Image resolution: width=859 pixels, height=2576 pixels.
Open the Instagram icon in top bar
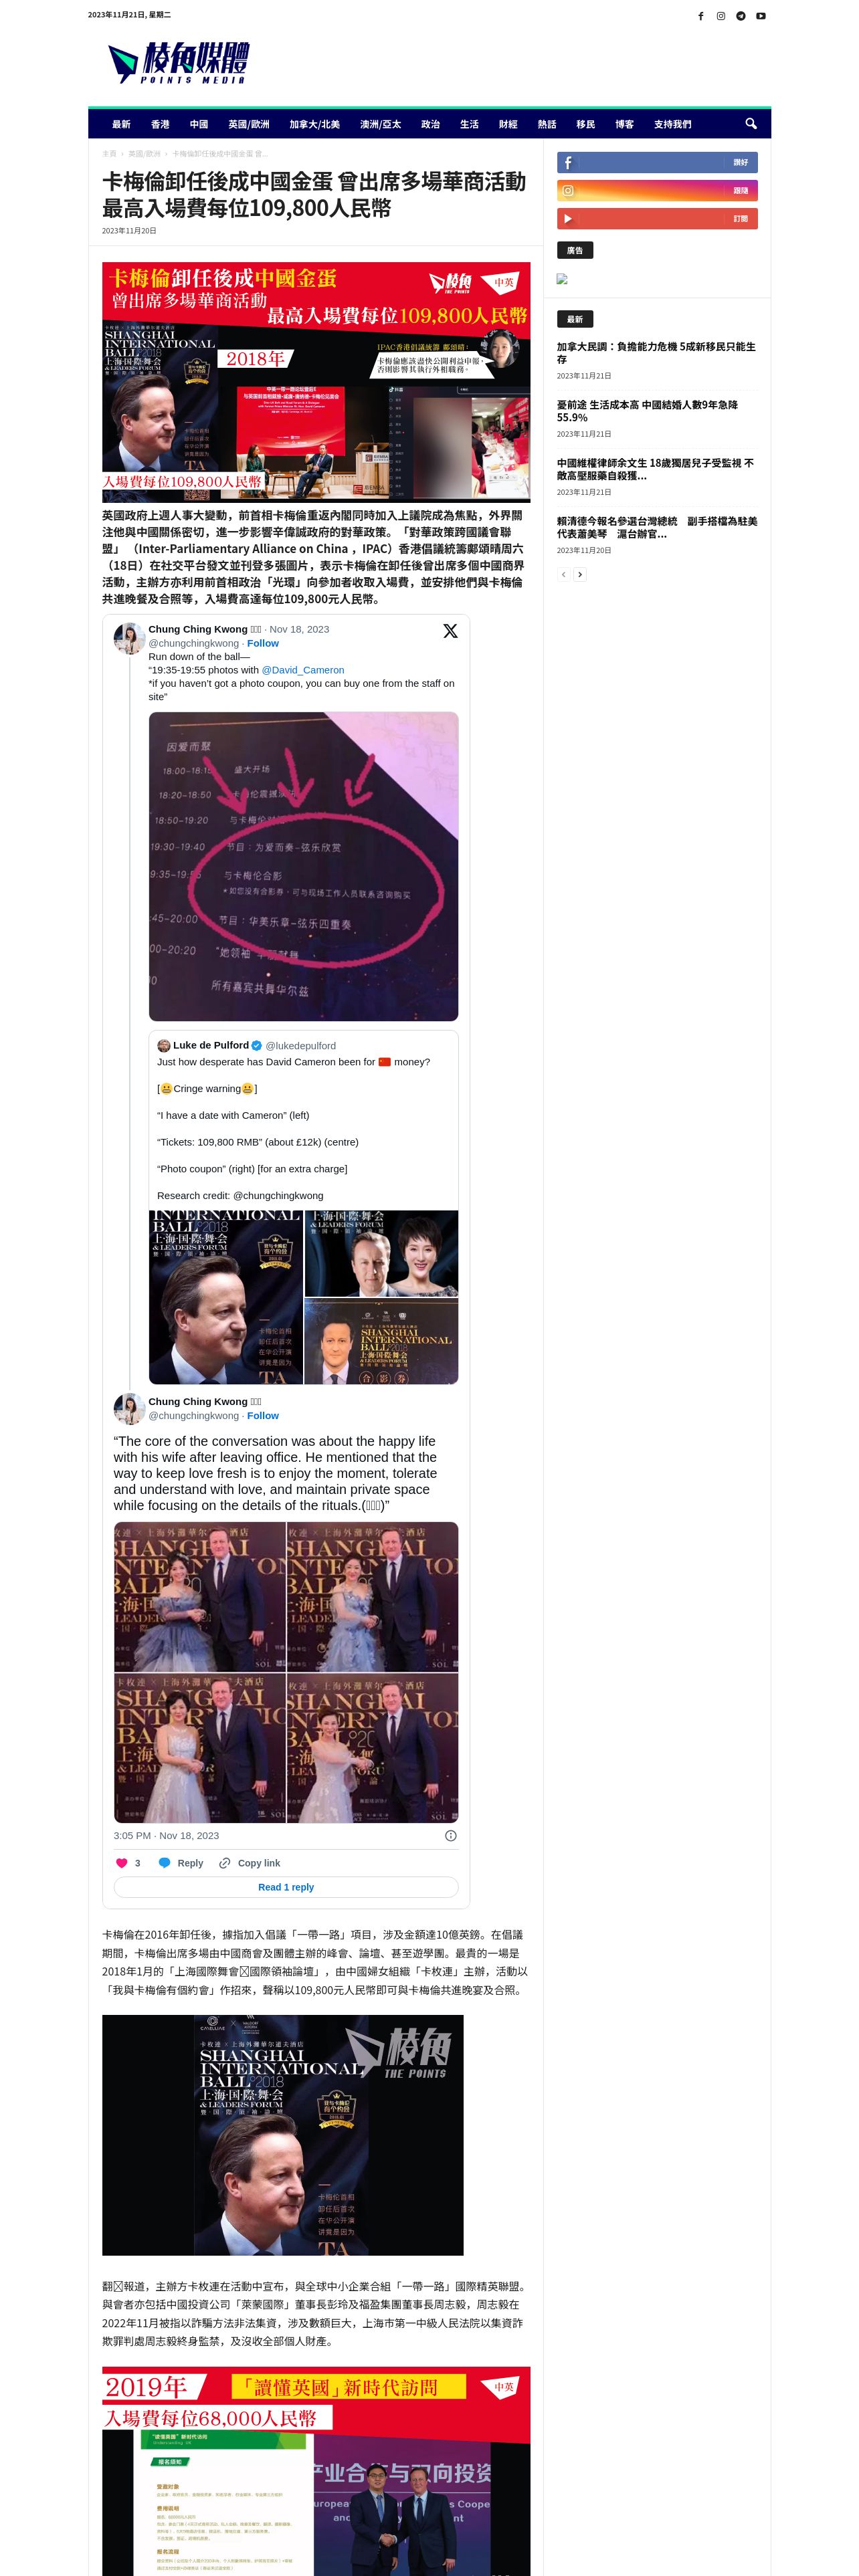point(720,16)
